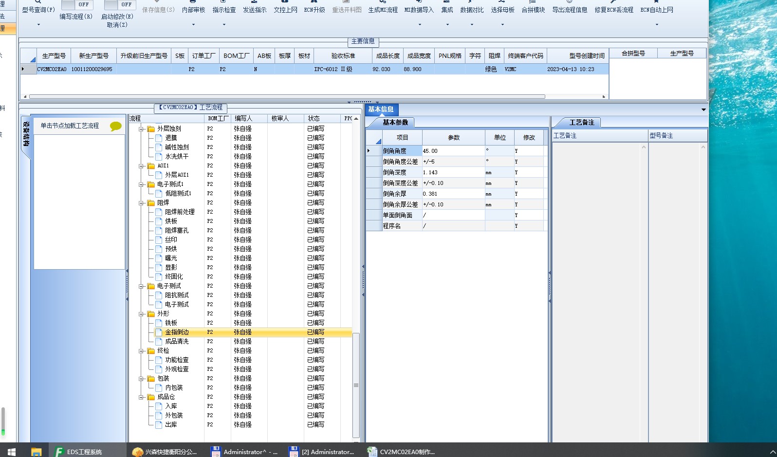777x457 pixels.
Task: Click the 入库 document icon
Action: 159,406
